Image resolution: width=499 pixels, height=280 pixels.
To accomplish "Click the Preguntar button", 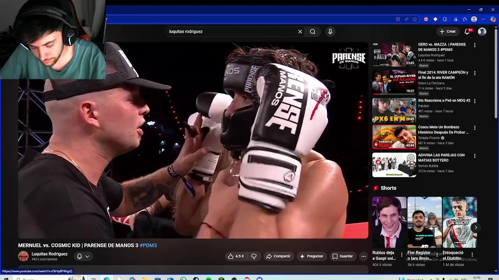I will [x=311, y=256].
